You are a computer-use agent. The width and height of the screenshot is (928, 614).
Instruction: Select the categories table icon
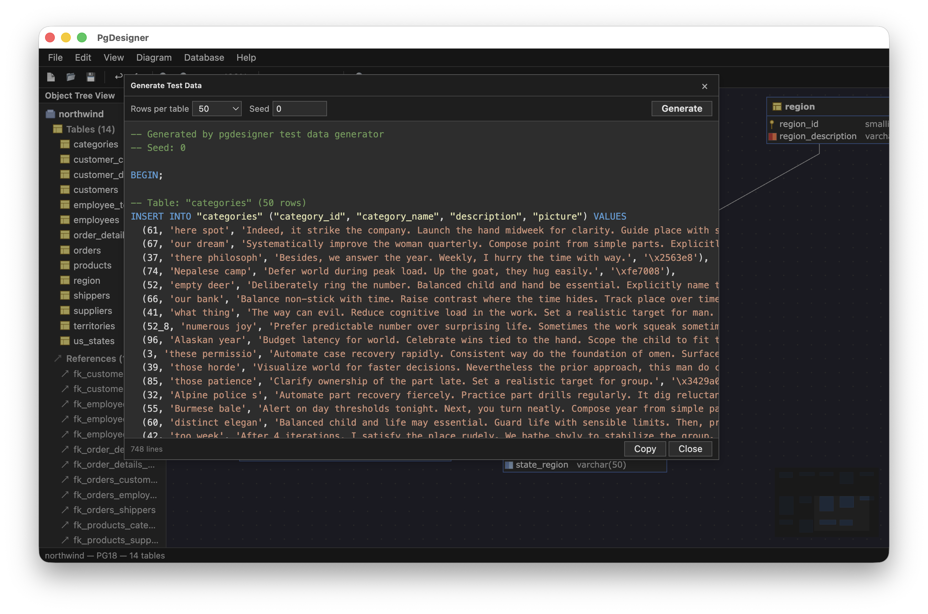pyautogui.click(x=65, y=144)
